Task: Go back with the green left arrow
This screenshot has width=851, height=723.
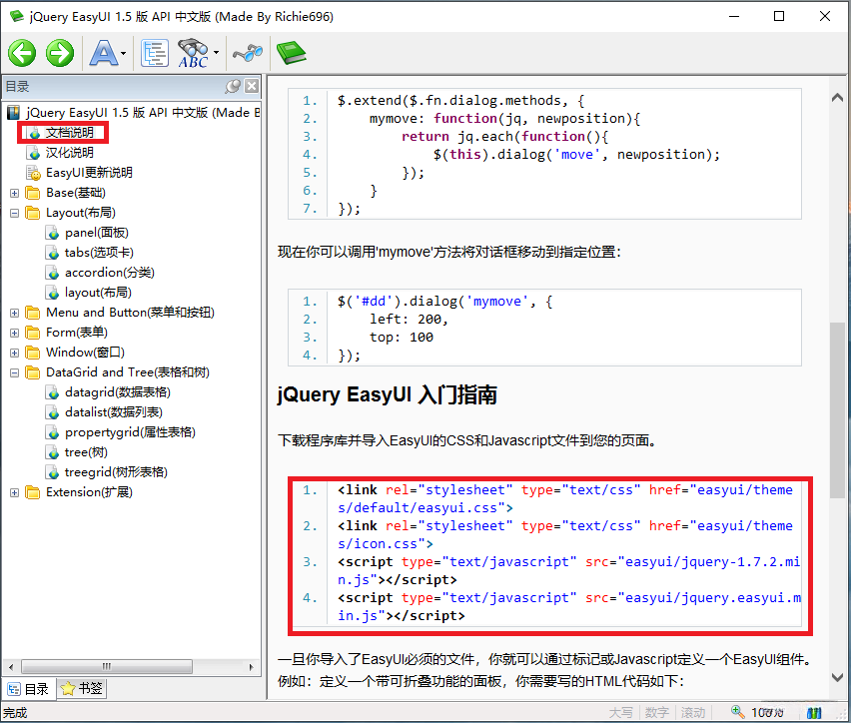Action: click(22, 53)
